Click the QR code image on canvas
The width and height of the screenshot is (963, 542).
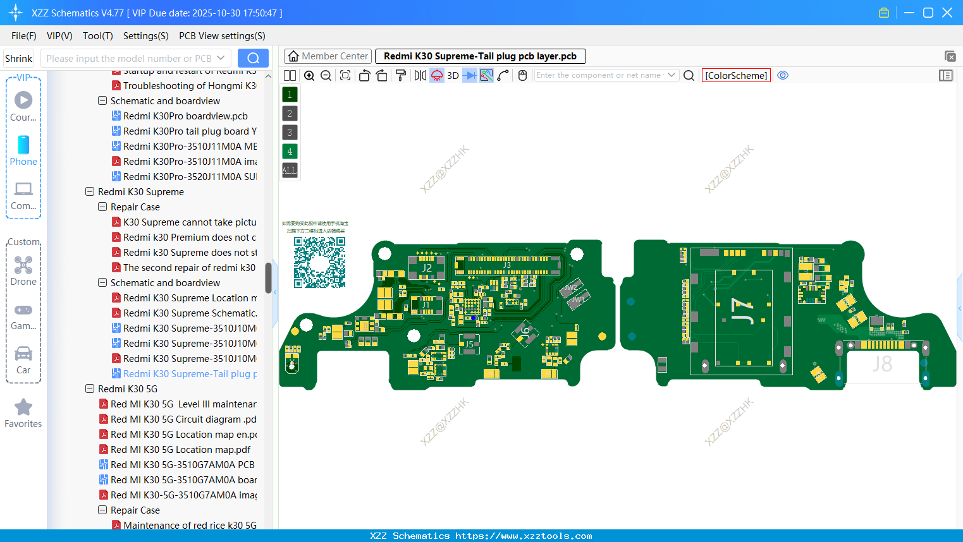[x=320, y=262]
